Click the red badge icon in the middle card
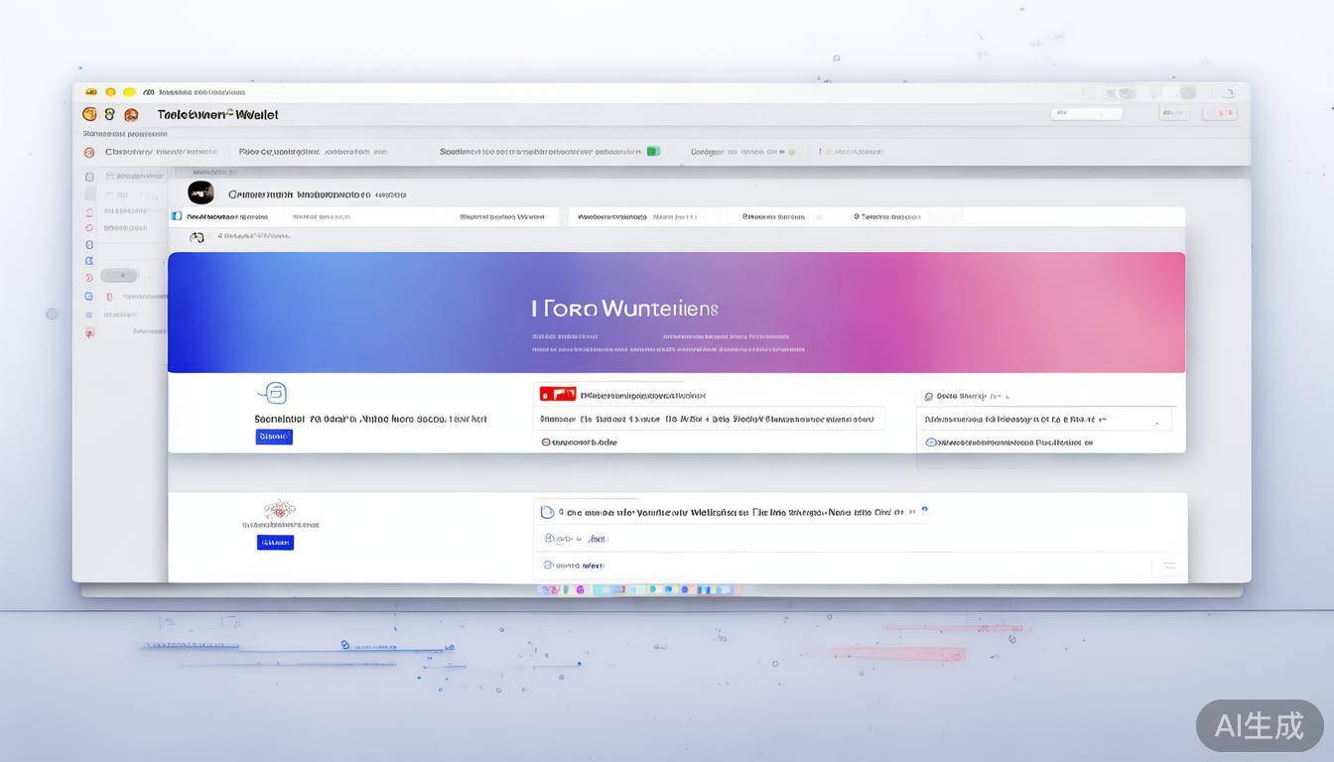Screen dimensions: 1334x762 558,394
